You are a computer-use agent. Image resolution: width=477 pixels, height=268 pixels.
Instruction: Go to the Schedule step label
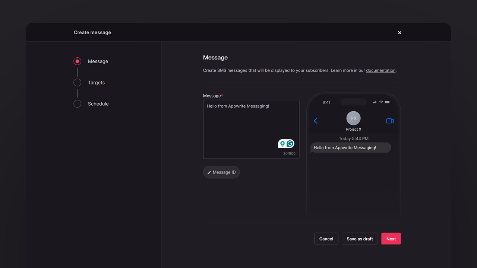pyautogui.click(x=98, y=104)
